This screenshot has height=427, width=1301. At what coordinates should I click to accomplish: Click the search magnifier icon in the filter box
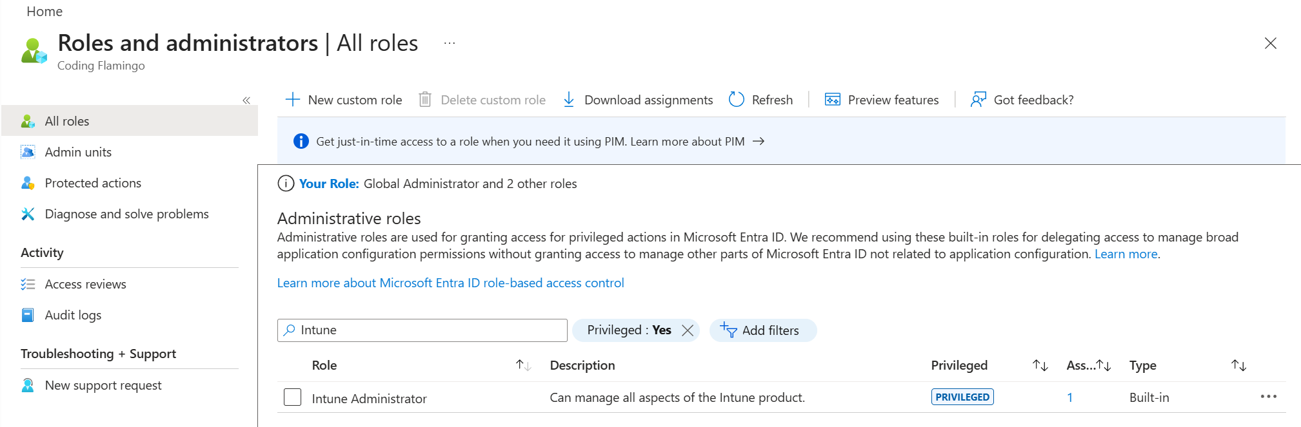click(290, 330)
